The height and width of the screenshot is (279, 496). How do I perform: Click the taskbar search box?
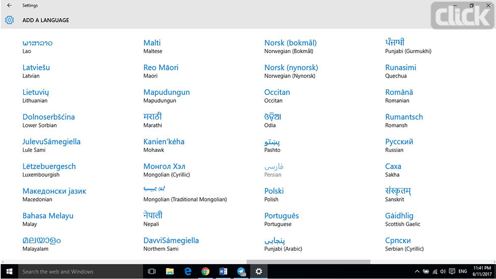click(x=79, y=272)
